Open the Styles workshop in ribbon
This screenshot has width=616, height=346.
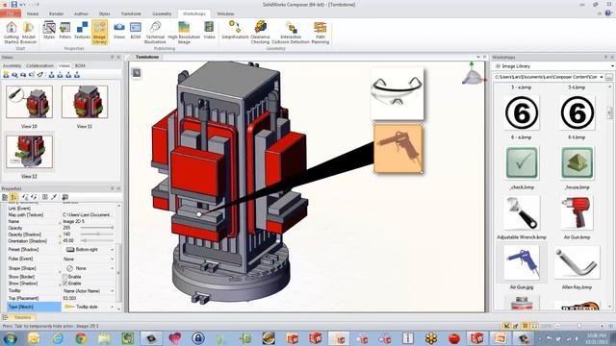tap(49, 31)
